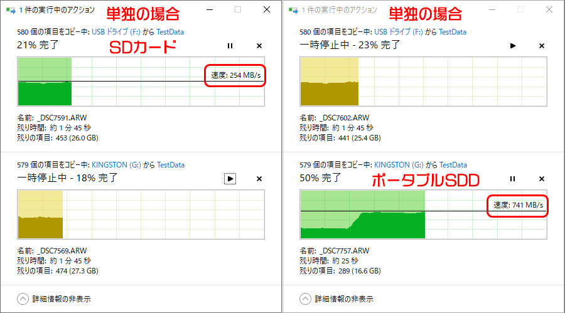Open KINGSTON (G:) link in right window
Image resolution: width=565 pixels, height=313 pixels.
coord(399,164)
